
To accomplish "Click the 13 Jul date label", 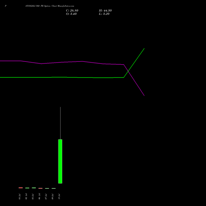I will tap(59, 197).
